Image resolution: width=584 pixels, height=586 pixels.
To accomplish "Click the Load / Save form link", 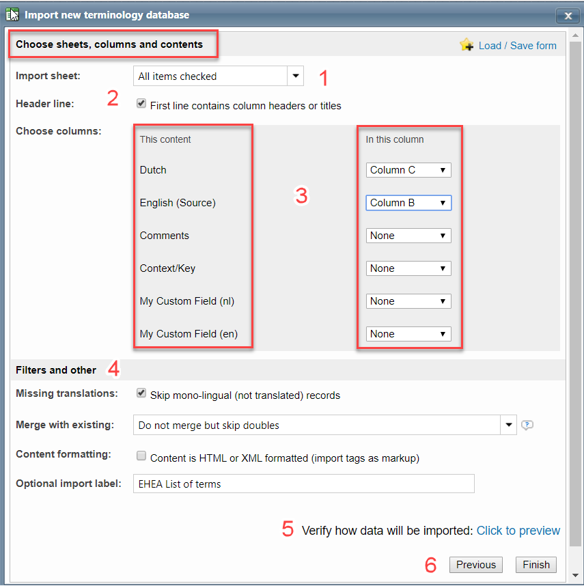I will point(517,46).
